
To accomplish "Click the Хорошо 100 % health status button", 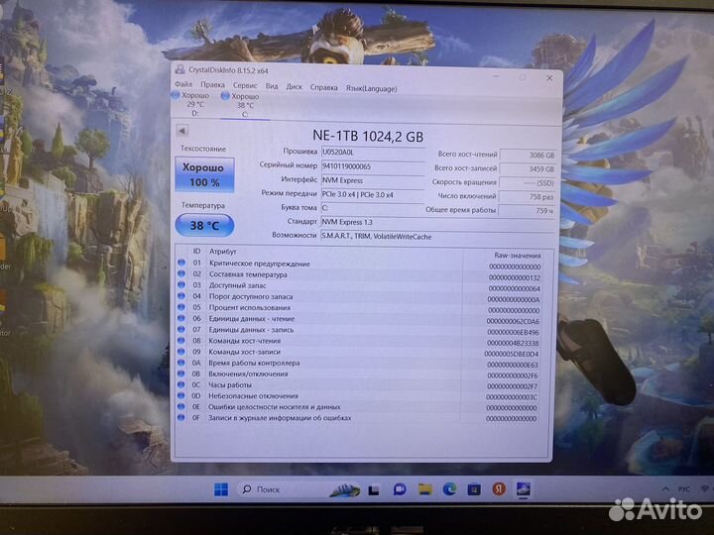I will click(x=204, y=175).
